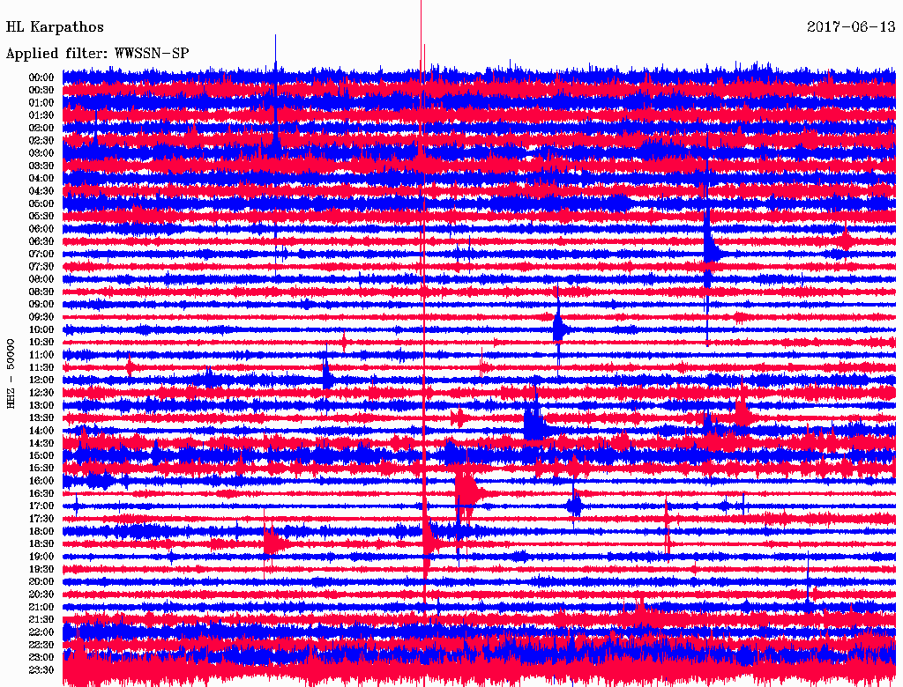The width and height of the screenshot is (903, 687).
Task: Select the 15:00 time label
Action: click(41, 455)
